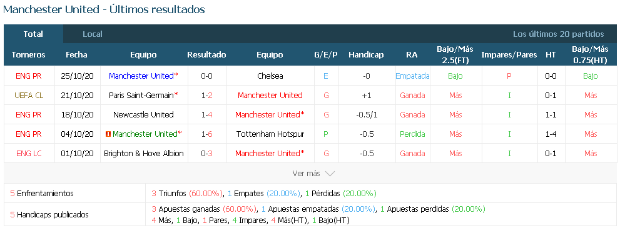Viewport: 625px width, 233px height.
Task: Click Tottenham Hotspur team name
Action: tap(270, 134)
